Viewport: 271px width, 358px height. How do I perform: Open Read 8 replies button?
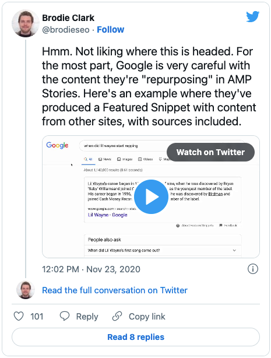coord(136,337)
